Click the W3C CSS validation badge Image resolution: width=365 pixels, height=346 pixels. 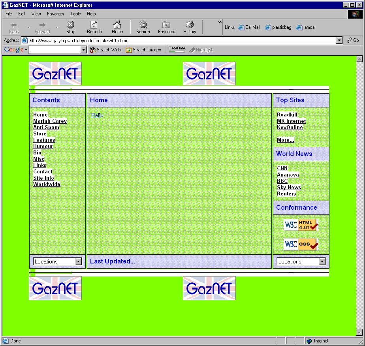tap(301, 244)
